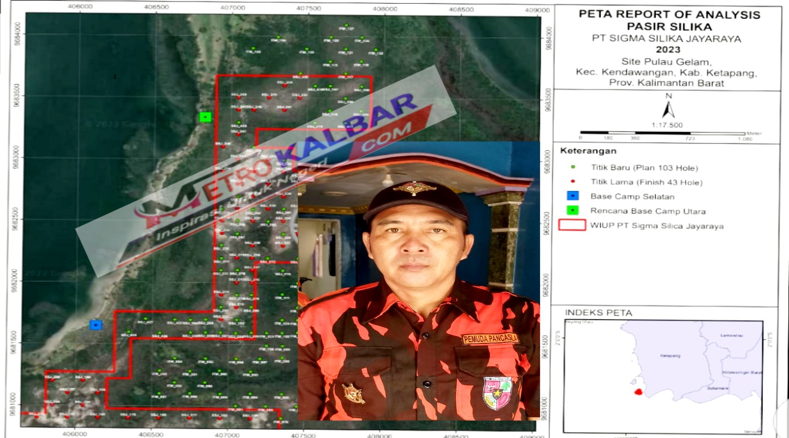Screen dimensions: 789x438
Task: Select the "PASIR SILIKA" title line
Action: coord(669,27)
